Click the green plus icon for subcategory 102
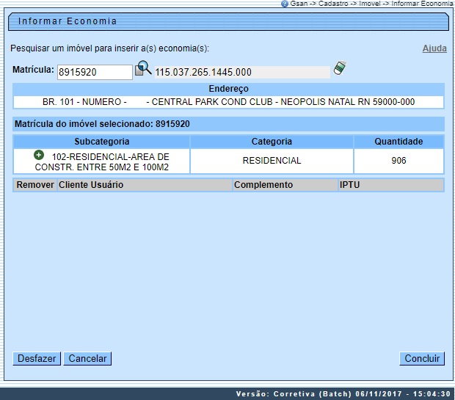The width and height of the screenshot is (455, 400). tap(39, 156)
